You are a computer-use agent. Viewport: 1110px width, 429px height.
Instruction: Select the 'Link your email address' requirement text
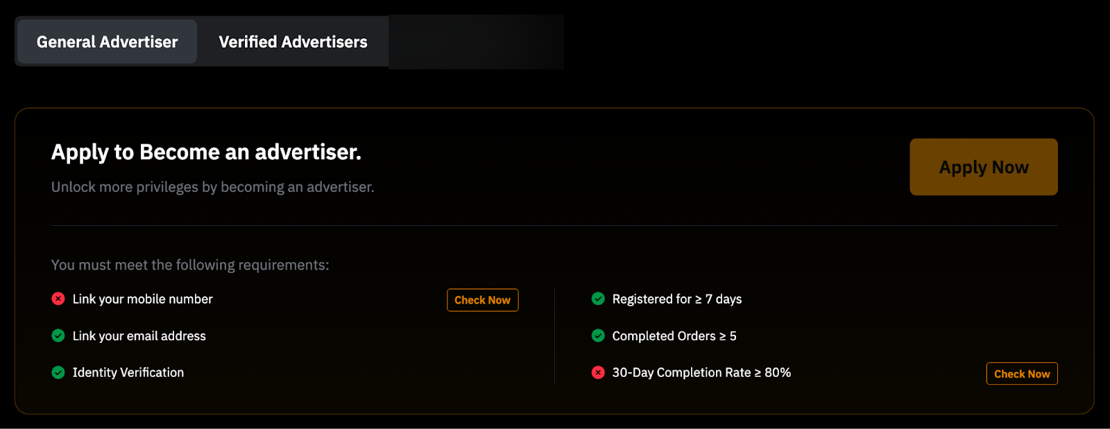click(139, 336)
